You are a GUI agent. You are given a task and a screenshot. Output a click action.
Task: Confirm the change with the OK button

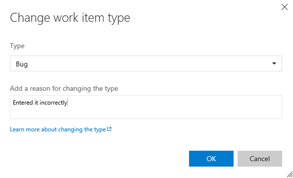click(211, 159)
